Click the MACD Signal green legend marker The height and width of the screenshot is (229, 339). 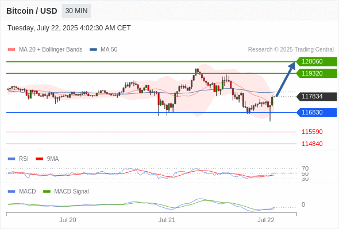(x=47, y=192)
